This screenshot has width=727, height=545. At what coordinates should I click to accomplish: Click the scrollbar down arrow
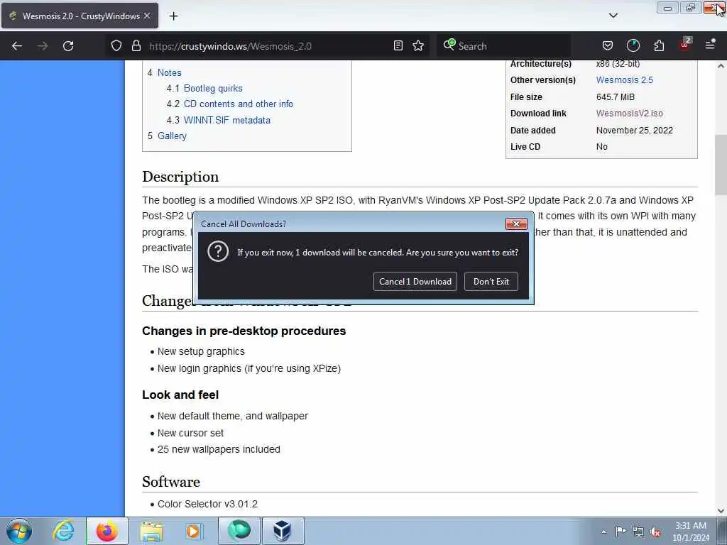point(721,511)
